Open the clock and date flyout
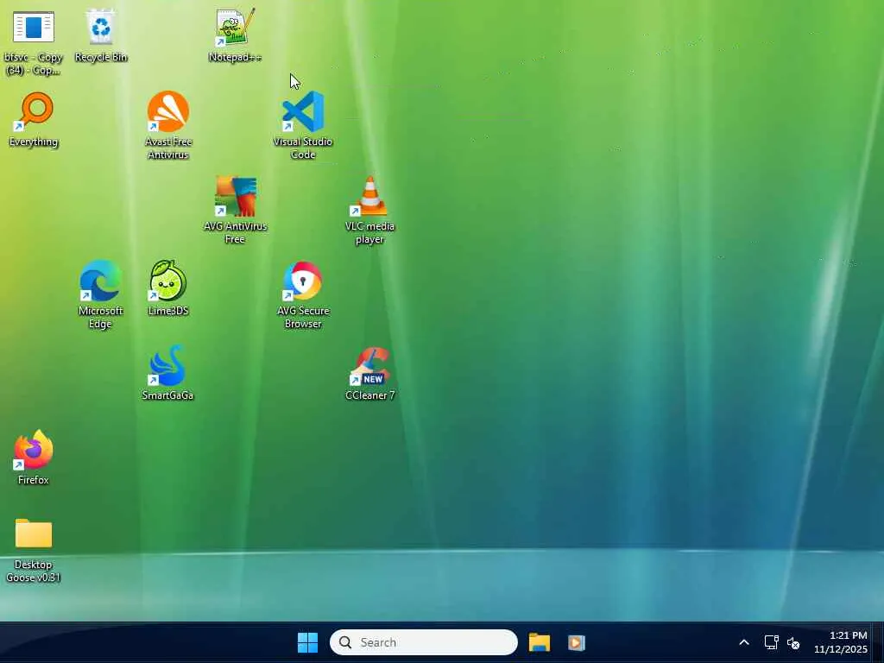This screenshot has width=884, height=663. click(841, 642)
